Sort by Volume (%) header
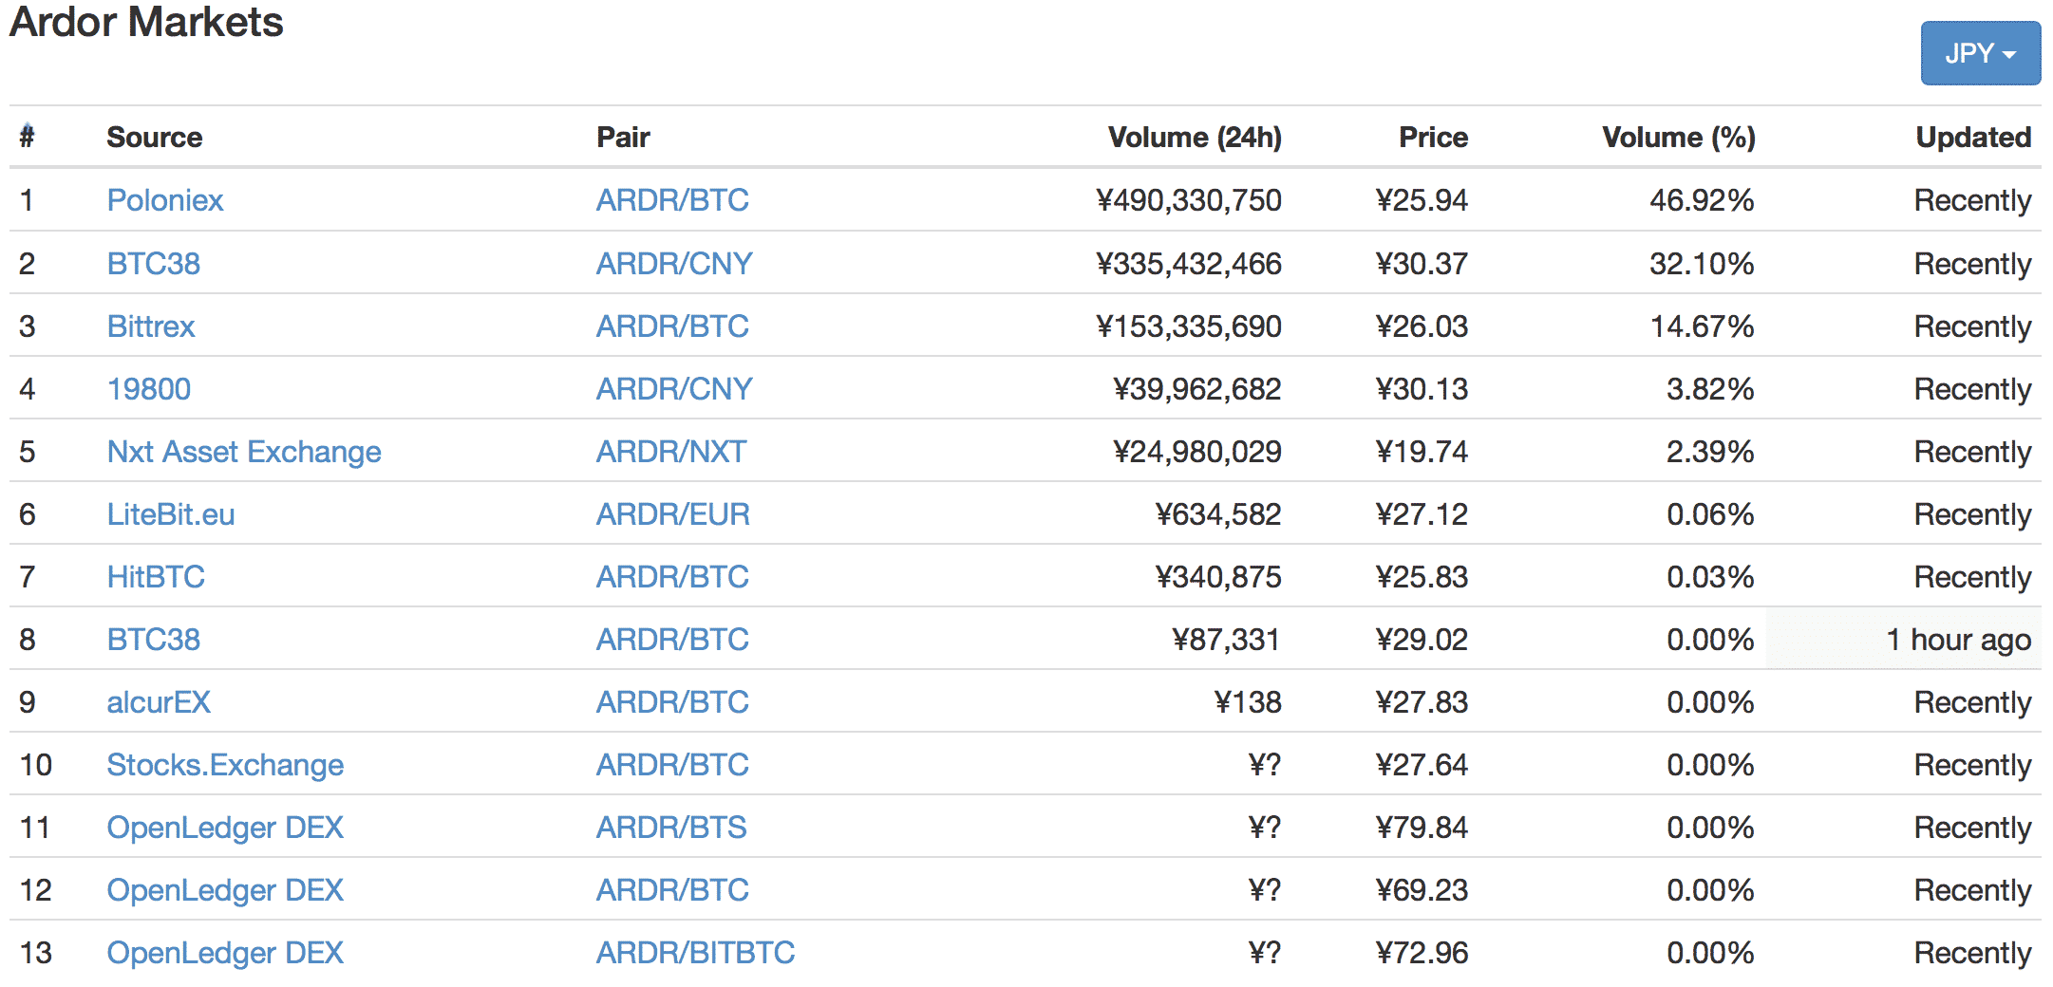The width and height of the screenshot is (2053, 987). (x=1678, y=137)
